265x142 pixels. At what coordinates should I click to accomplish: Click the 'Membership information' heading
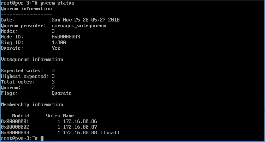click(x=32, y=105)
